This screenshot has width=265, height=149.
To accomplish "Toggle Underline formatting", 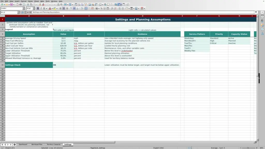I will coord(44,8).
